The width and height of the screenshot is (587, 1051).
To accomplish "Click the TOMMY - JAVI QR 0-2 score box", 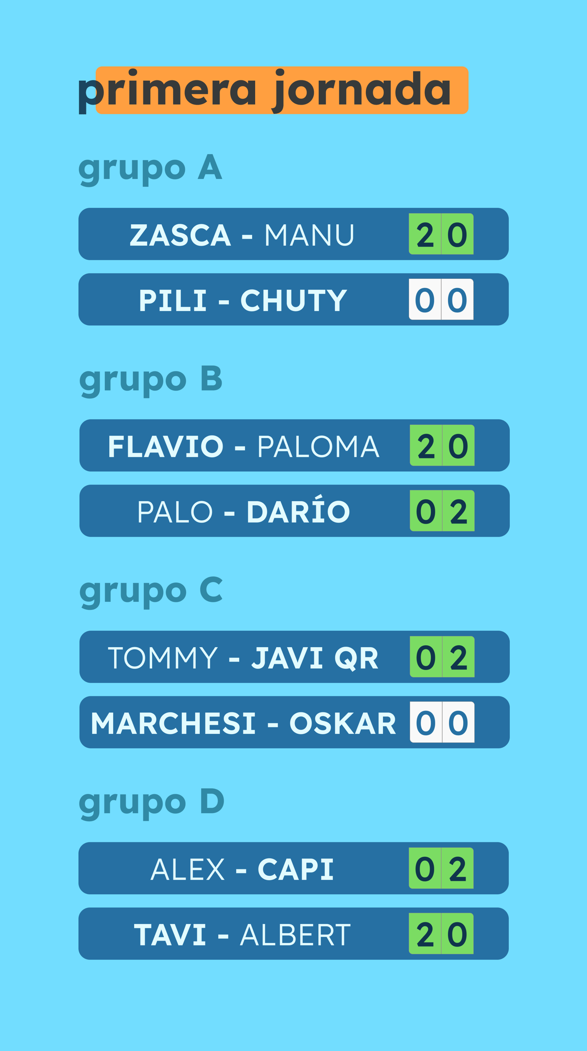I will [x=442, y=657].
